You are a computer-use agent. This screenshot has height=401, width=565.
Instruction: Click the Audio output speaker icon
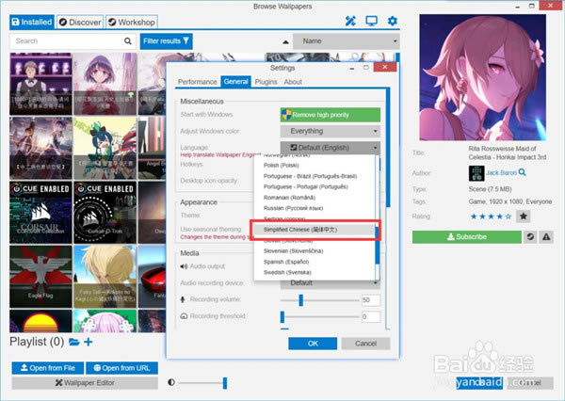(x=184, y=266)
